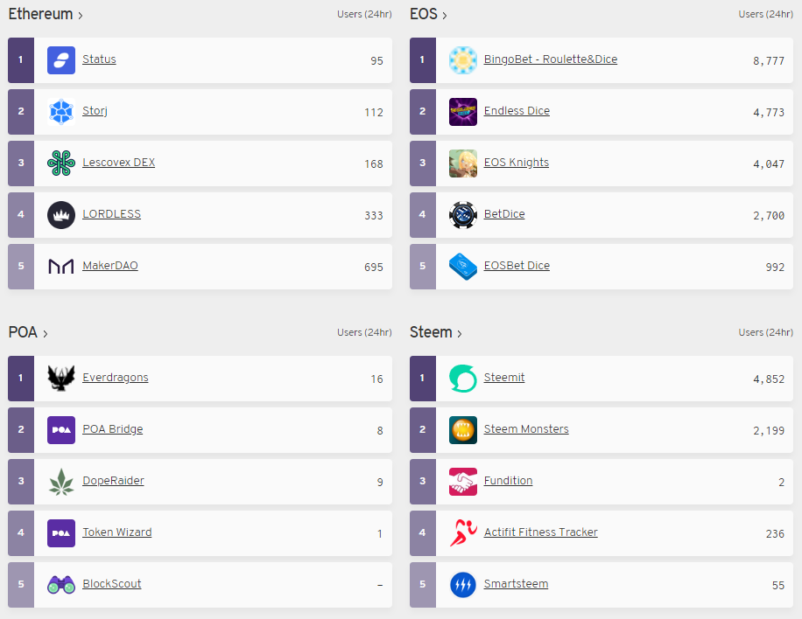
Task: Select the BlockScout binoculars icon
Action: point(60,584)
